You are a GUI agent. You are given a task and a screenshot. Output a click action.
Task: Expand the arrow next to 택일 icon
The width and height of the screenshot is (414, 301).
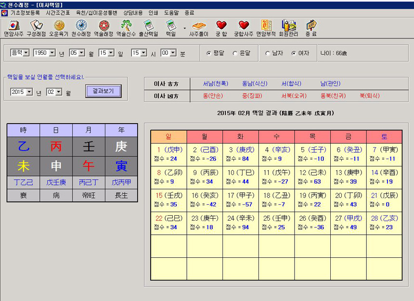pos(184,28)
